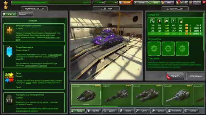This screenshot has width=206, height=115.
Task: Select the Твинс M2 turret card
Action: [147, 95]
